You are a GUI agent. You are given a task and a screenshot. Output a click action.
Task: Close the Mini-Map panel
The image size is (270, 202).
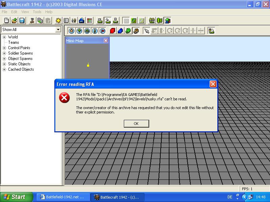(106, 40)
